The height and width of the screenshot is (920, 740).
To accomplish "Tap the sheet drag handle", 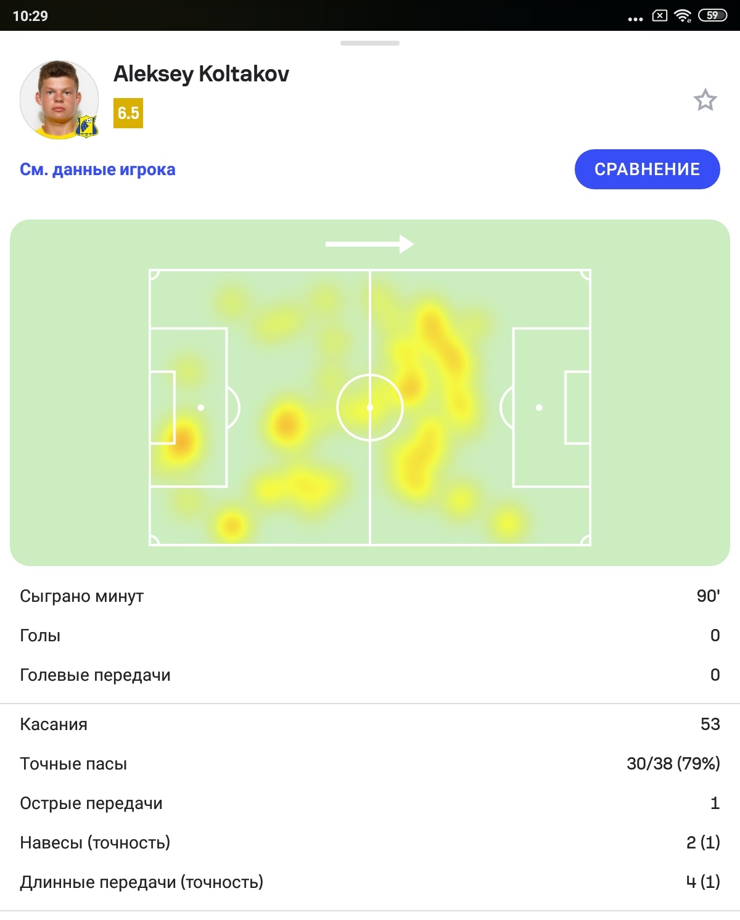I will coord(370,43).
